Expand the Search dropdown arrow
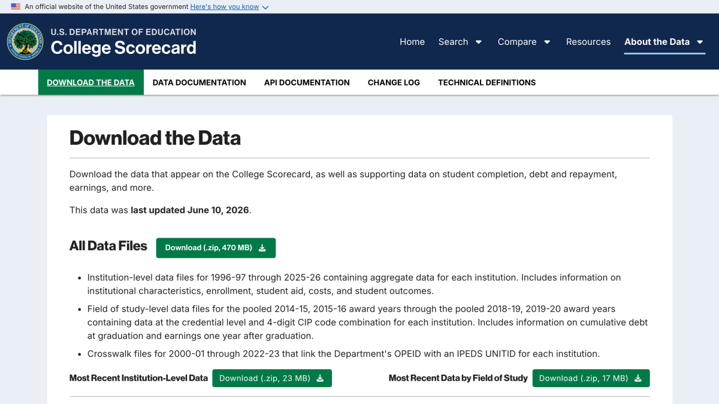 [x=479, y=42]
